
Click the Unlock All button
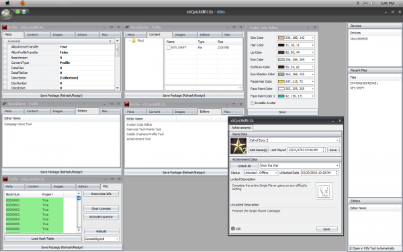pyautogui.click(x=244, y=166)
